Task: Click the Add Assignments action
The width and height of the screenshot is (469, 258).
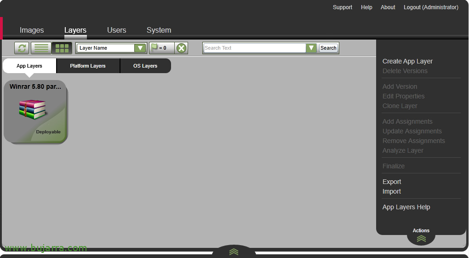Action: 407,121
